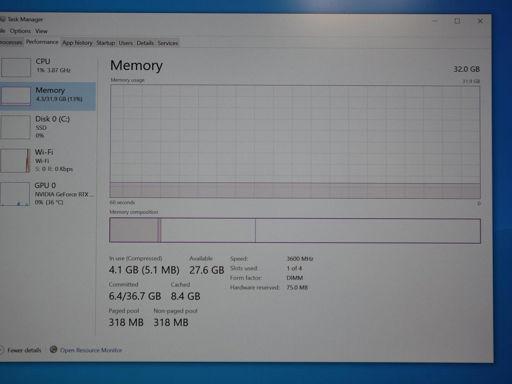Select Disk 0 (C:) SSD entry

coord(48,127)
